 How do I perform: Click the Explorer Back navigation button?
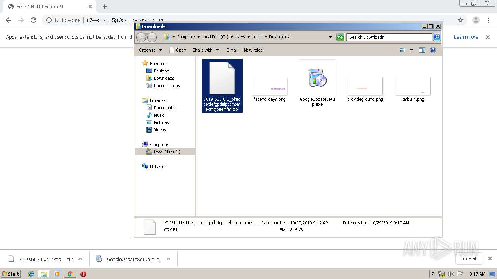coord(141,37)
